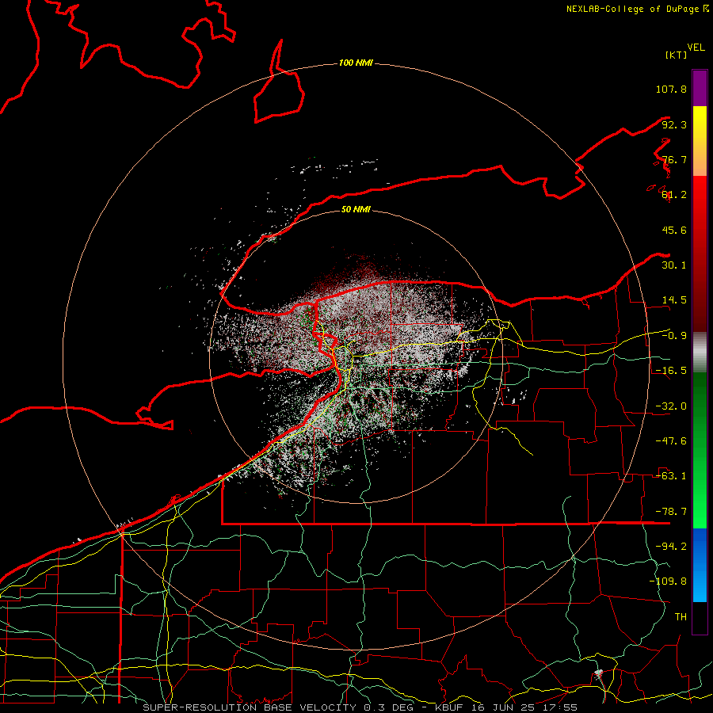Click the purple segment of the velocity color bar
713x713 pixels.
[x=700, y=89]
